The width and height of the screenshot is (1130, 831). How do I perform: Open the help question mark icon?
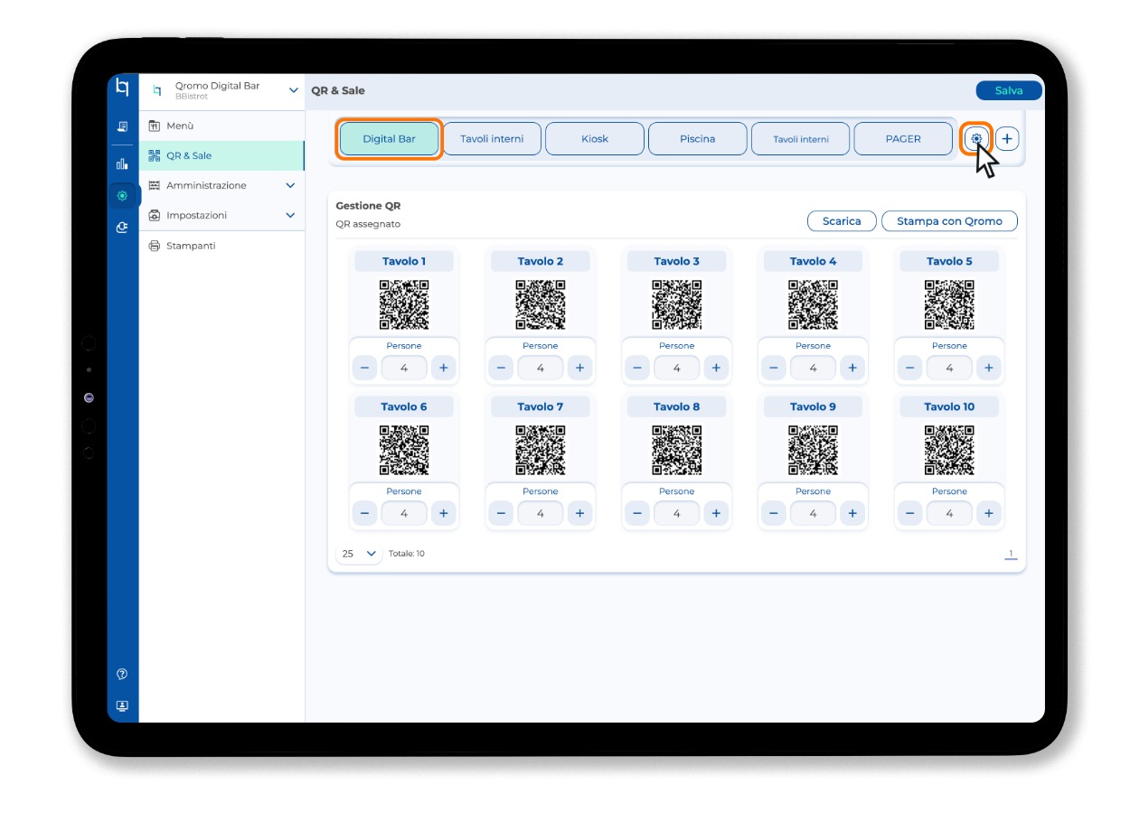coord(122,674)
